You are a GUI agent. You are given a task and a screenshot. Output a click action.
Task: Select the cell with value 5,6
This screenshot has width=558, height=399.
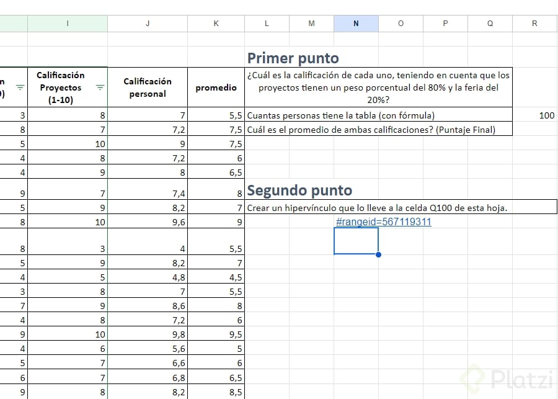[x=148, y=347]
